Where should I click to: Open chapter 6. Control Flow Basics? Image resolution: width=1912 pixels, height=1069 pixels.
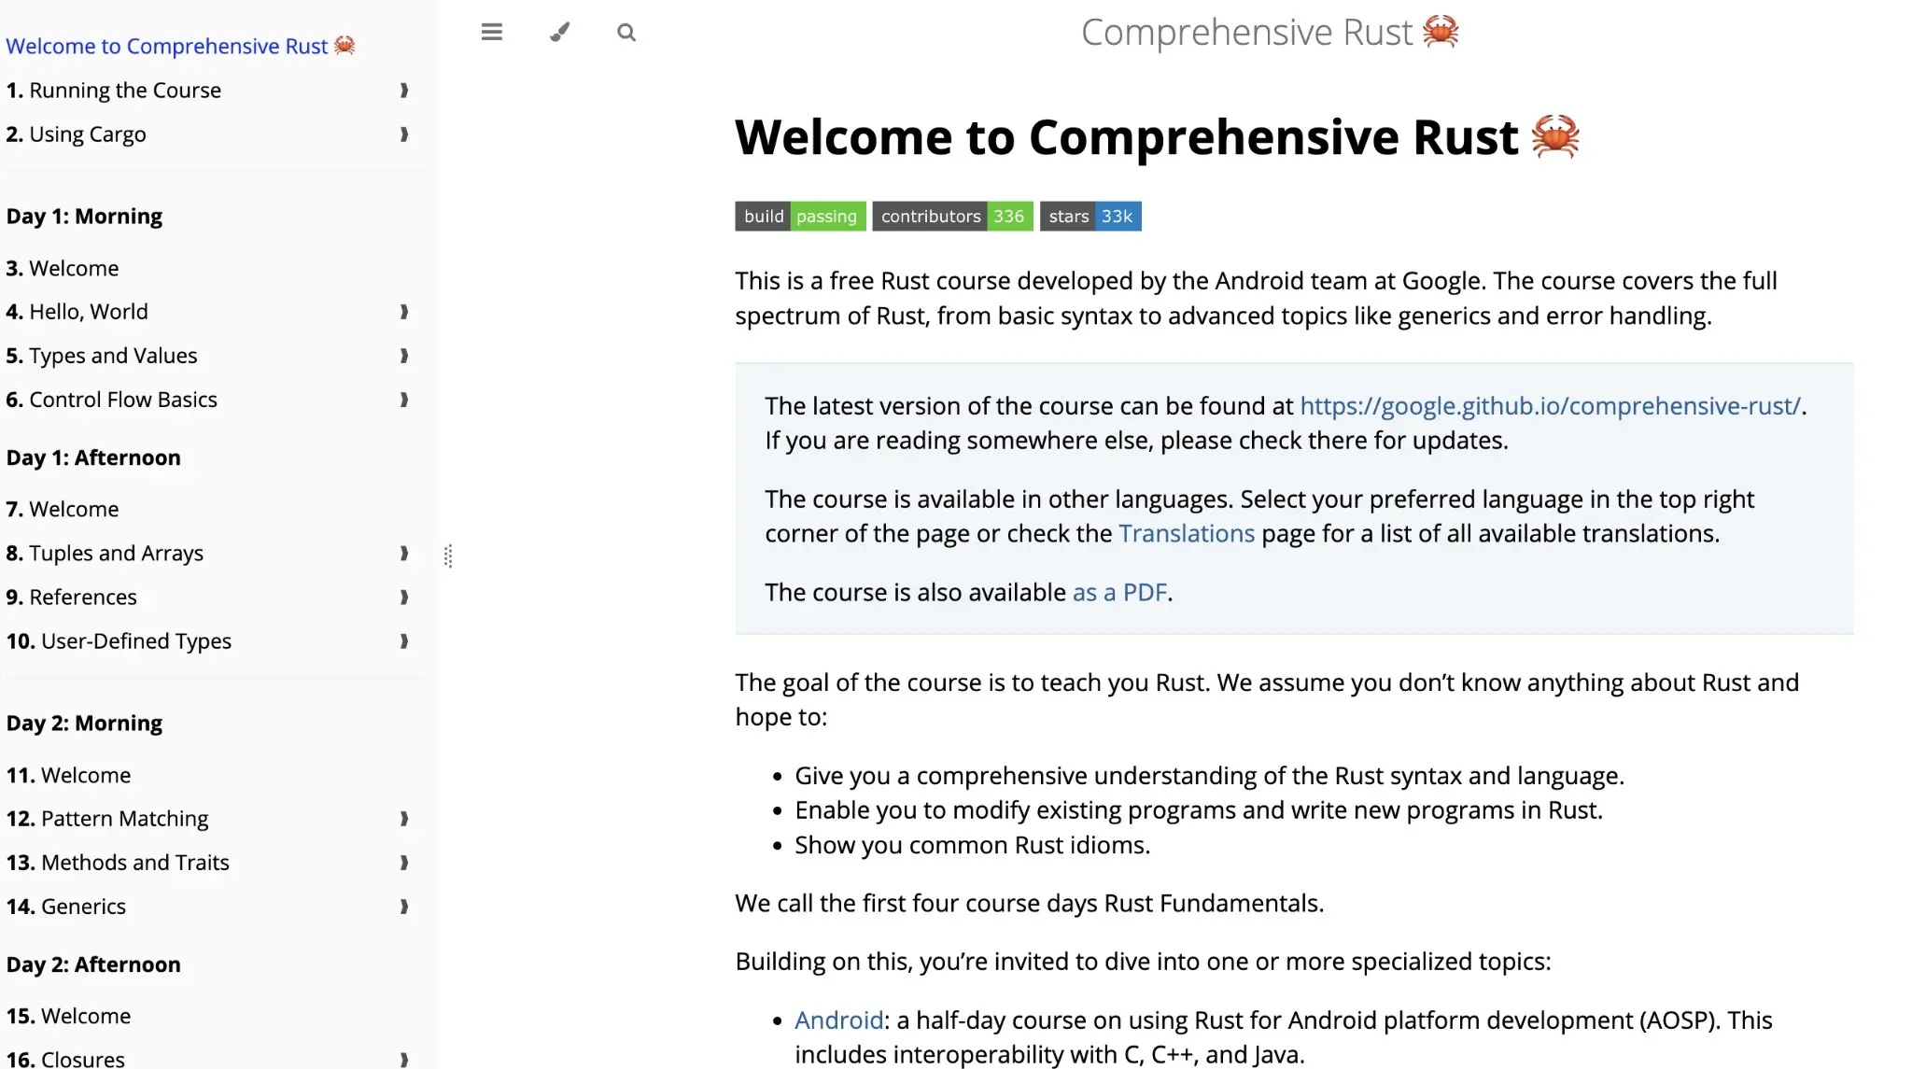coord(112,400)
